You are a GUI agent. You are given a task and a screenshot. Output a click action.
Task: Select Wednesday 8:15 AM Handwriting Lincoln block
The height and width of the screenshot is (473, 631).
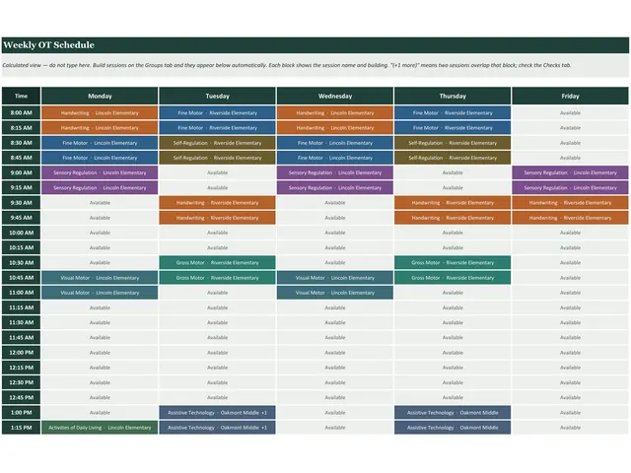335,128
